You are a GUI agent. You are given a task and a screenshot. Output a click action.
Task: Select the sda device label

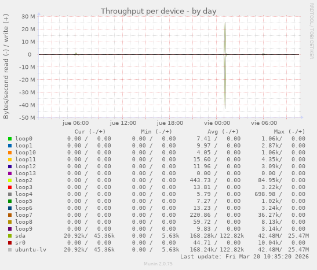click(20, 236)
